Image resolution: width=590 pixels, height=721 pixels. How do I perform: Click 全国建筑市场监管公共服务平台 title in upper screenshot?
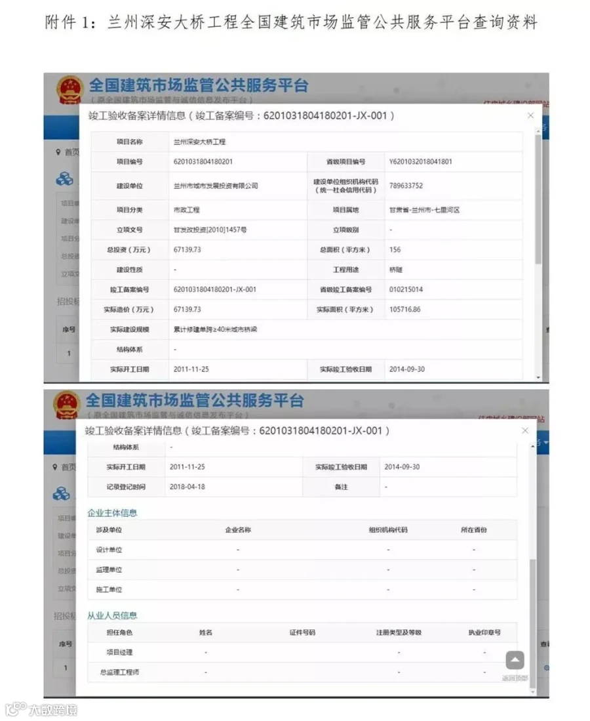198,85
